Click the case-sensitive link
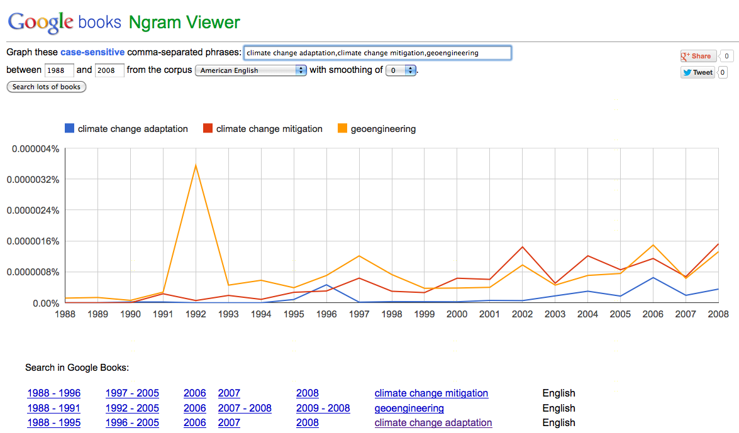Viewport: 739px width, 433px height. click(92, 52)
